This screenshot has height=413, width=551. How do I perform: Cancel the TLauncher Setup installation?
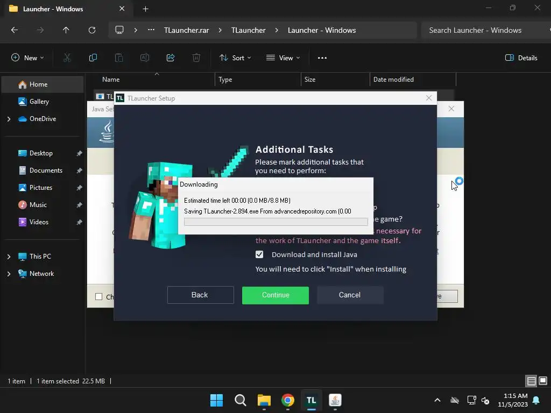[350, 295]
